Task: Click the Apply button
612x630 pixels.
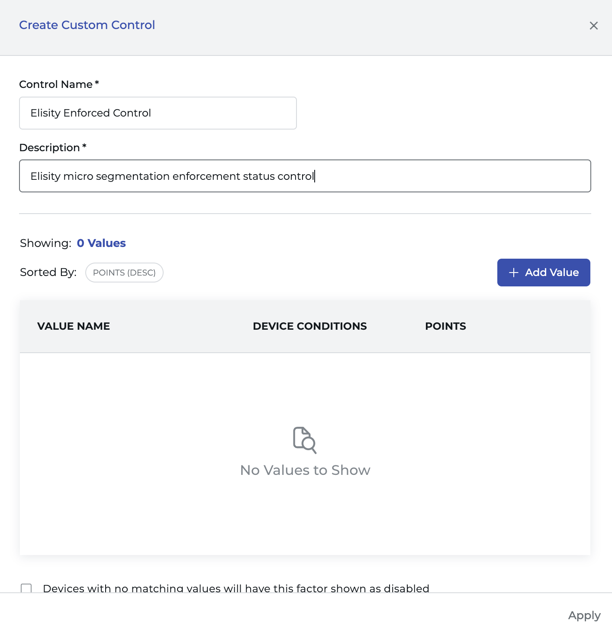Action: (584, 615)
